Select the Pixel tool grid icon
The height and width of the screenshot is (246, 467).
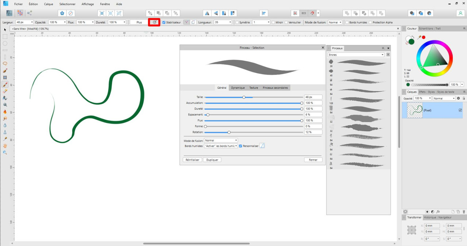pos(5,77)
